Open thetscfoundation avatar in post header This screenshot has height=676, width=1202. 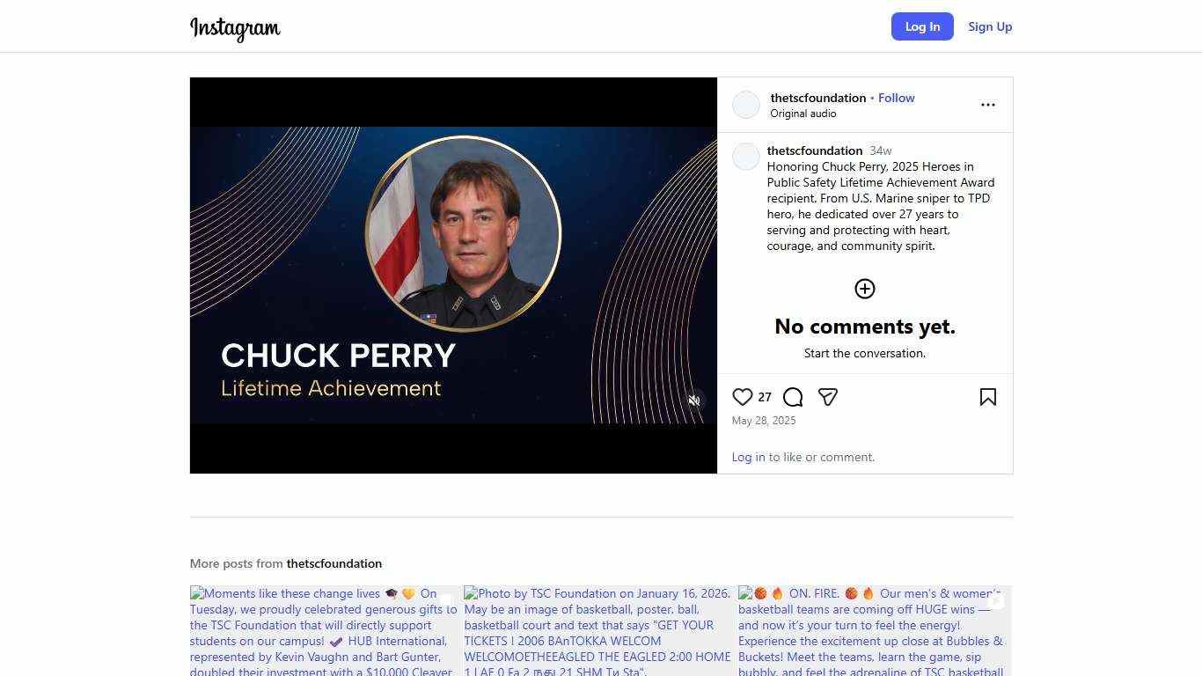(746, 105)
